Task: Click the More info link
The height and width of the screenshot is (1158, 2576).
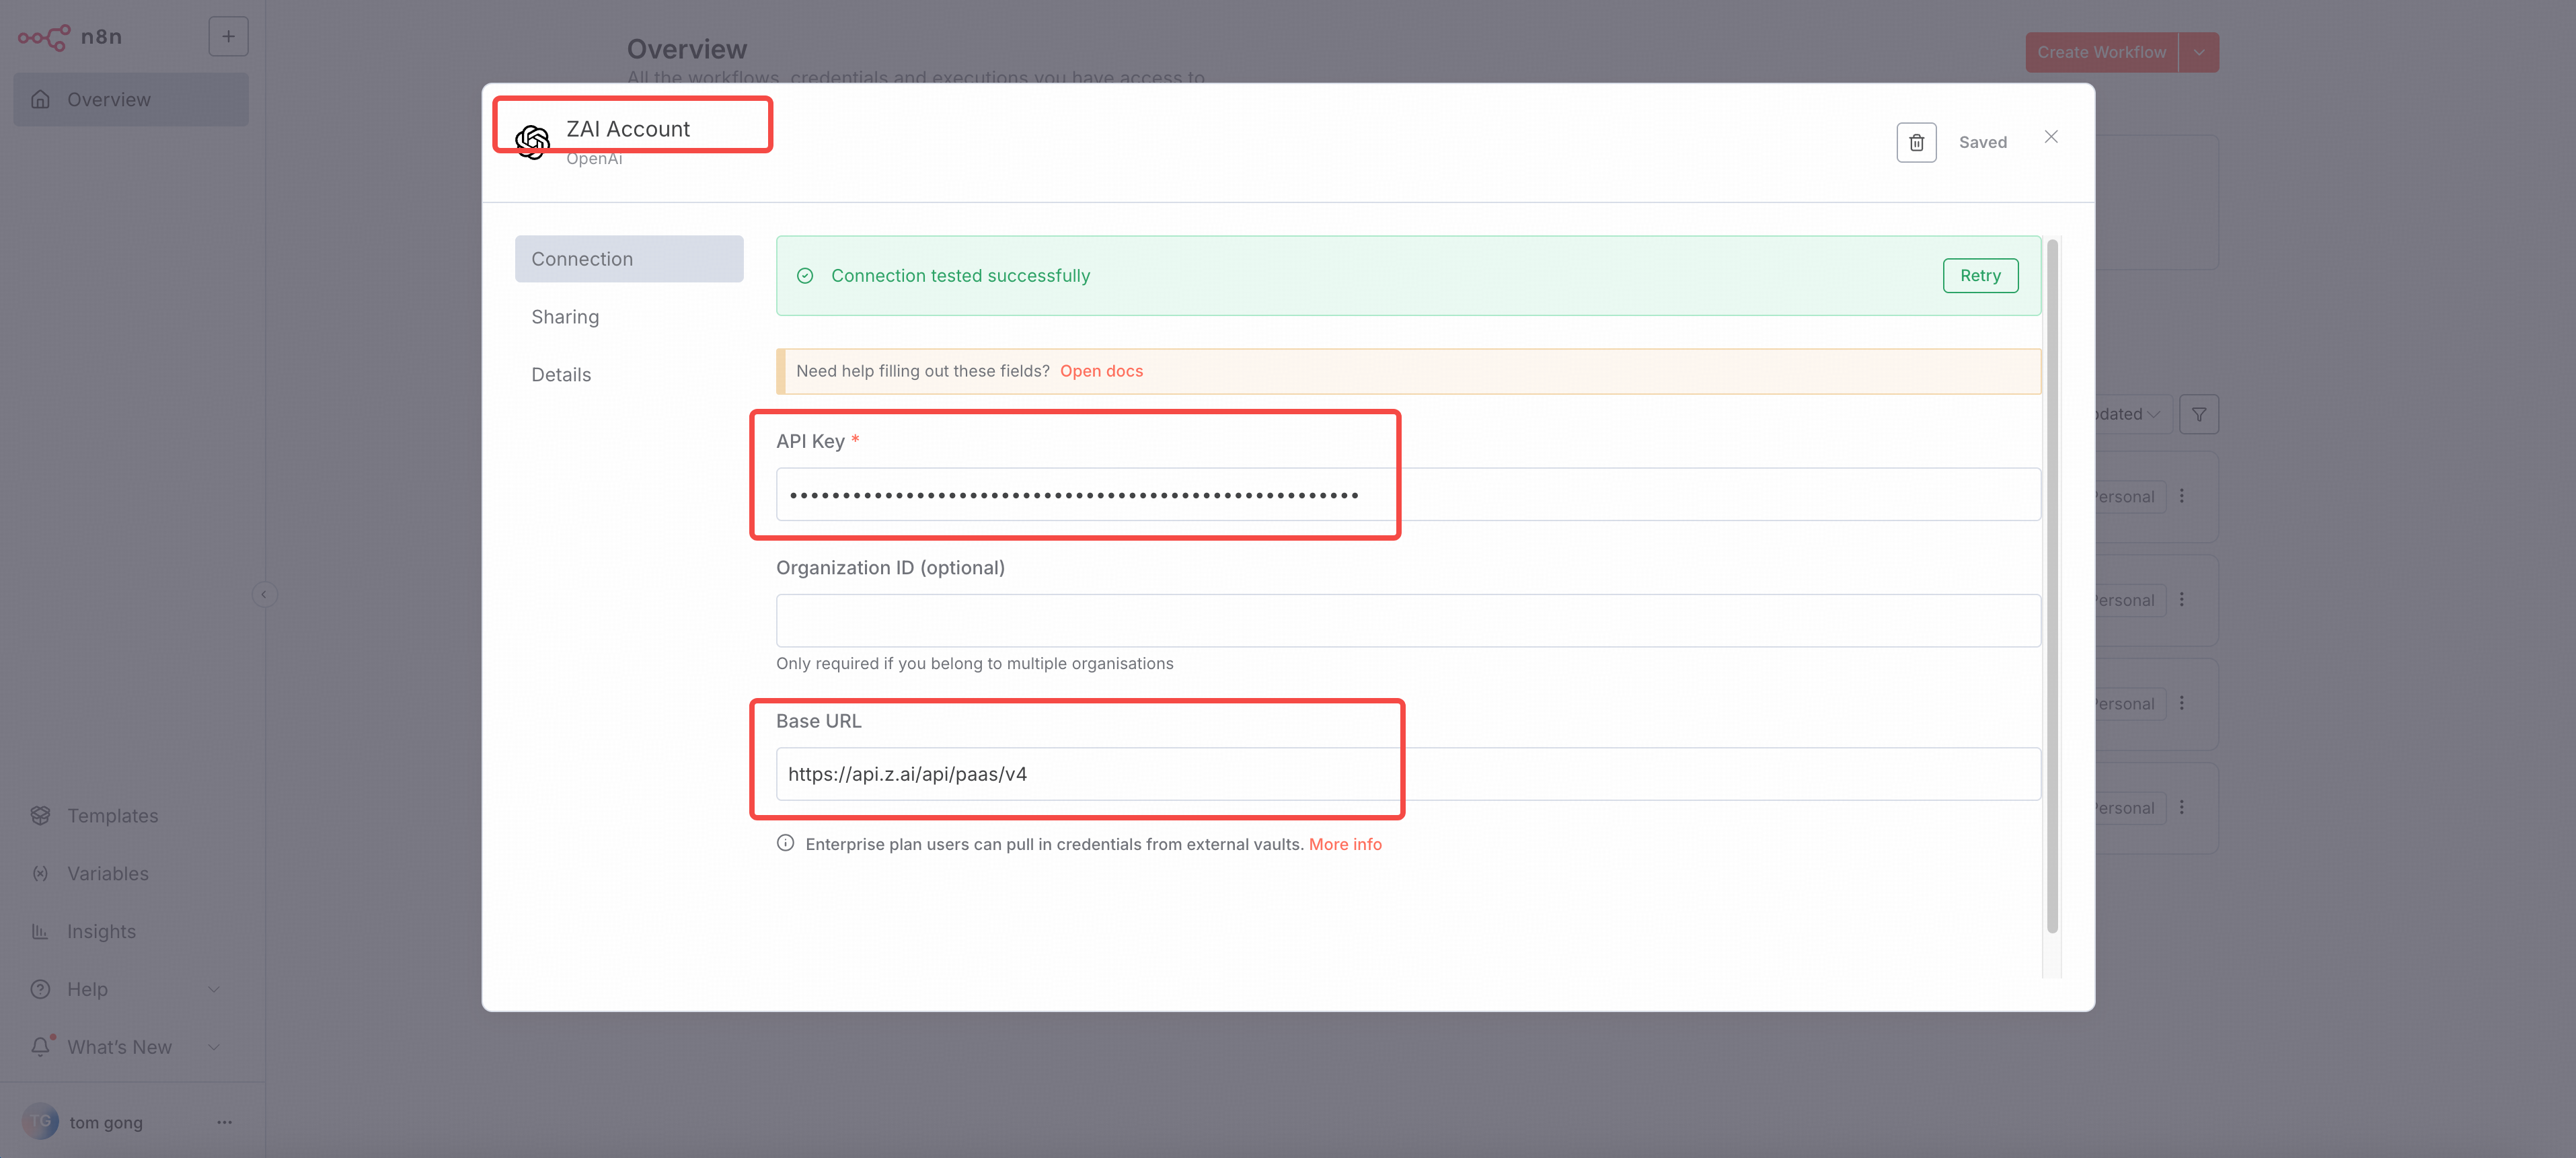Action: 1344,844
